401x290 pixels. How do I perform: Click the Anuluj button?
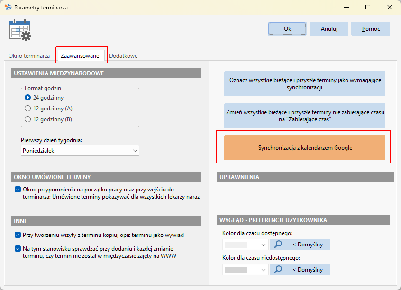(329, 28)
